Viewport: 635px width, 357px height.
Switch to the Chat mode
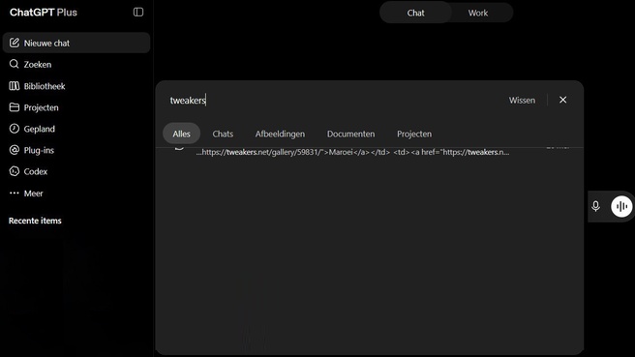coord(415,13)
